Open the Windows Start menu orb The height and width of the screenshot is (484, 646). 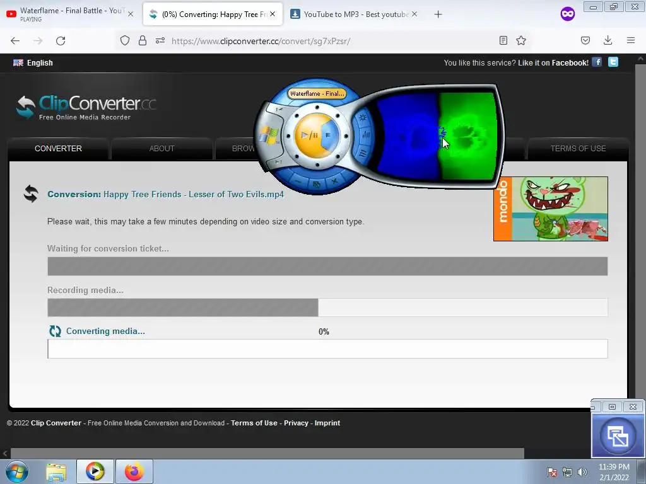tap(17, 471)
